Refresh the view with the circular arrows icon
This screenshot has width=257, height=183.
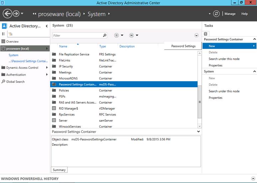(x=216, y=14)
